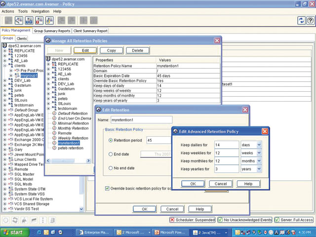The width and height of the screenshot is (316, 237).
Task: Click the Linux Clients group icon
Action: (x=11, y=159)
